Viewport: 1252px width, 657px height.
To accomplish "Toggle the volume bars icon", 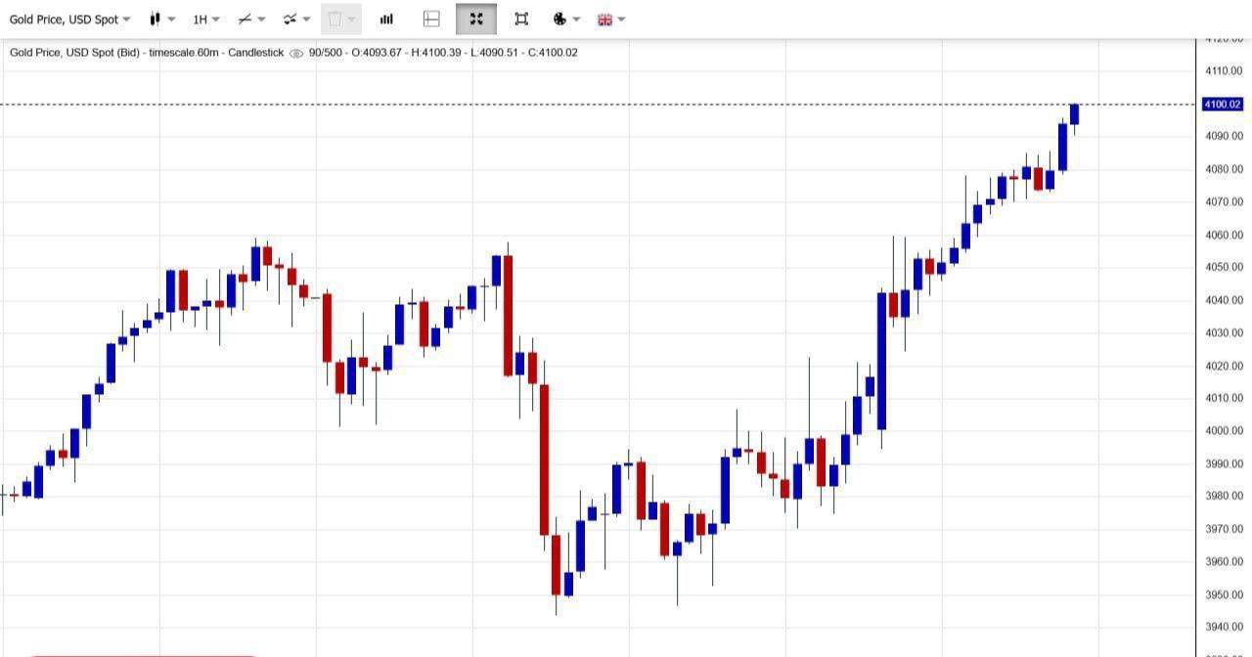I will [x=386, y=20].
